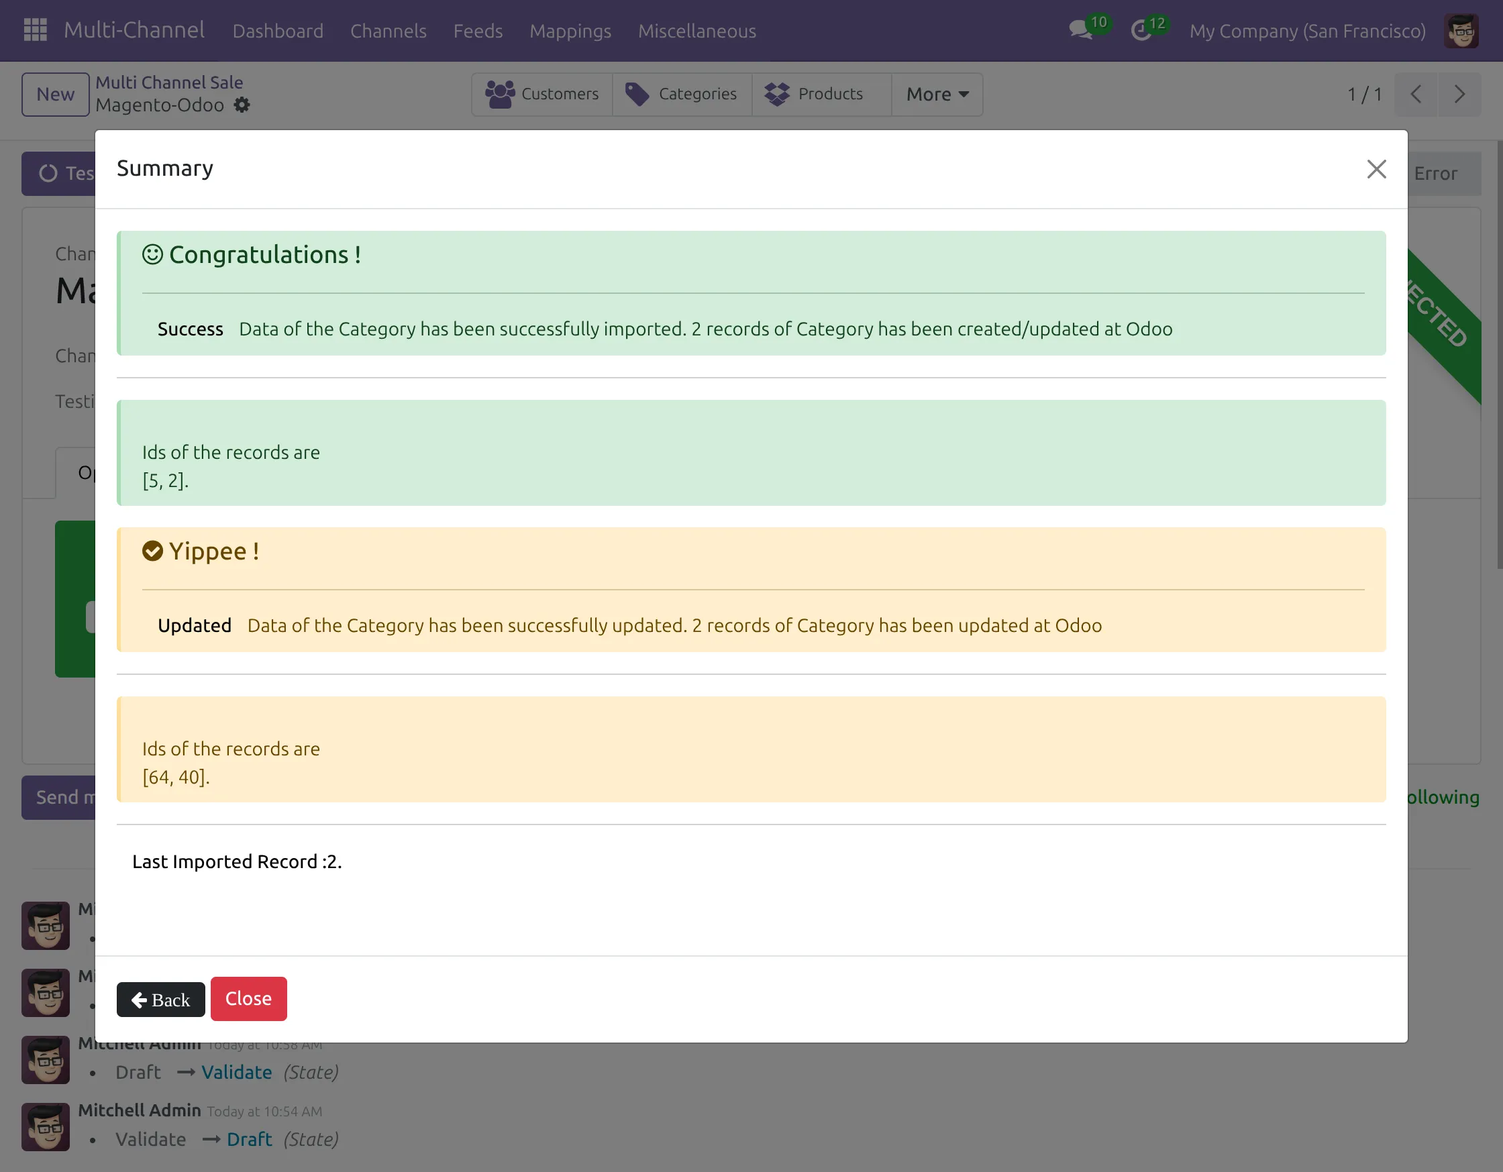Image resolution: width=1503 pixels, height=1172 pixels.
Task: Click the Multi Channel Sale breadcrumb link
Action: tap(168, 83)
